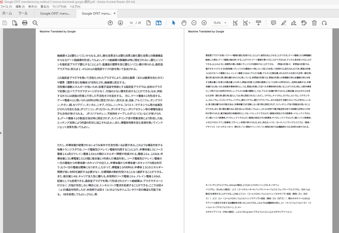Open the 署名(S) menu
Image resolution: width=339 pixels, height=233 pixels.
45,6
